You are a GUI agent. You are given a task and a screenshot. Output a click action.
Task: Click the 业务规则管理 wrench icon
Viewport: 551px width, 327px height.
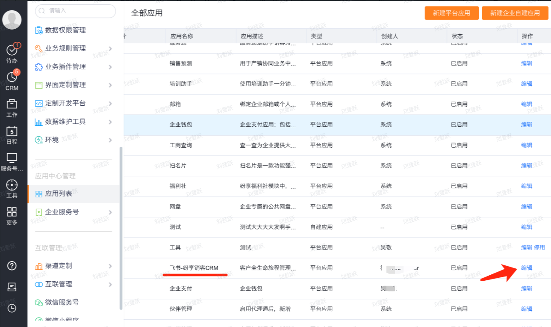[39, 48]
